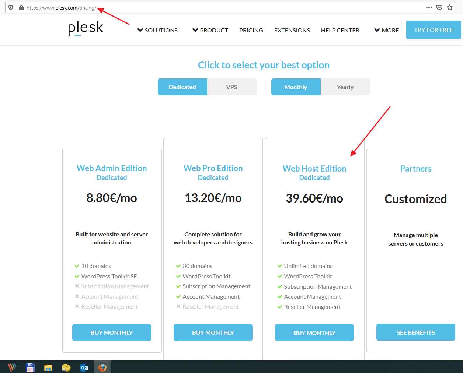
Task: Open the Help Center menu item
Action: tap(340, 30)
